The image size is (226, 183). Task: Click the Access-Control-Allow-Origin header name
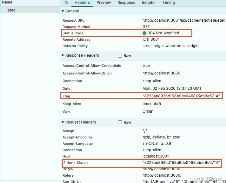click(x=87, y=73)
